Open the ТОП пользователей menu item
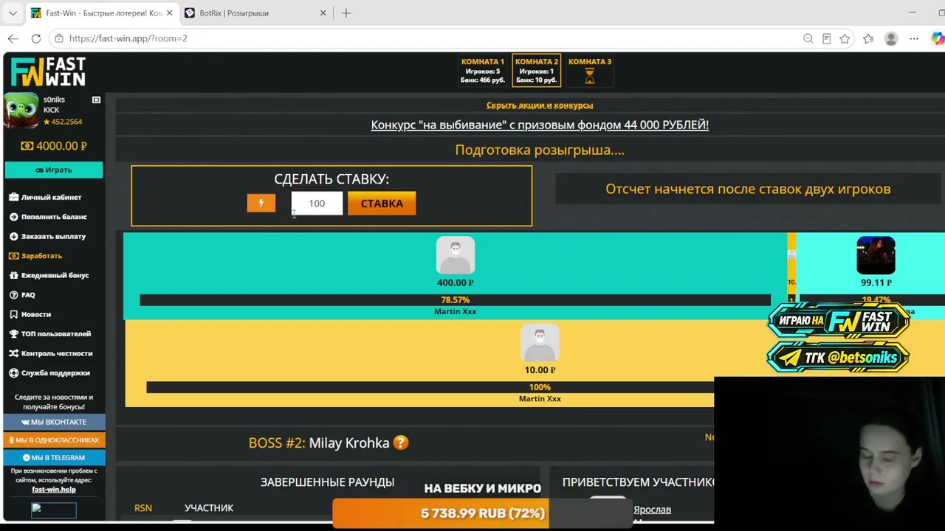 tap(56, 334)
